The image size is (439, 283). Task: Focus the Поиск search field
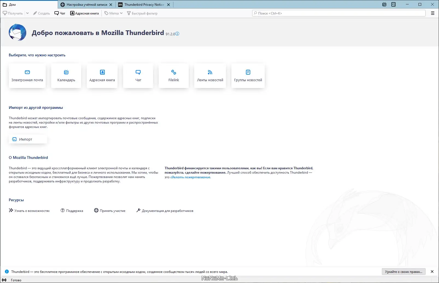pyautogui.click(x=339, y=13)
